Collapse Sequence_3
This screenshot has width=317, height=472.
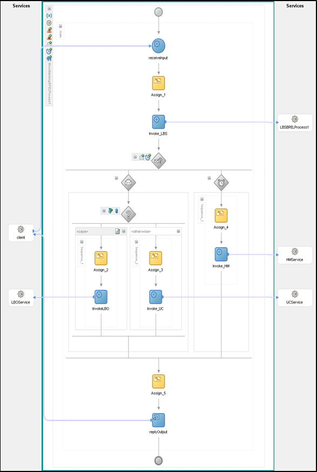(202, 200)
